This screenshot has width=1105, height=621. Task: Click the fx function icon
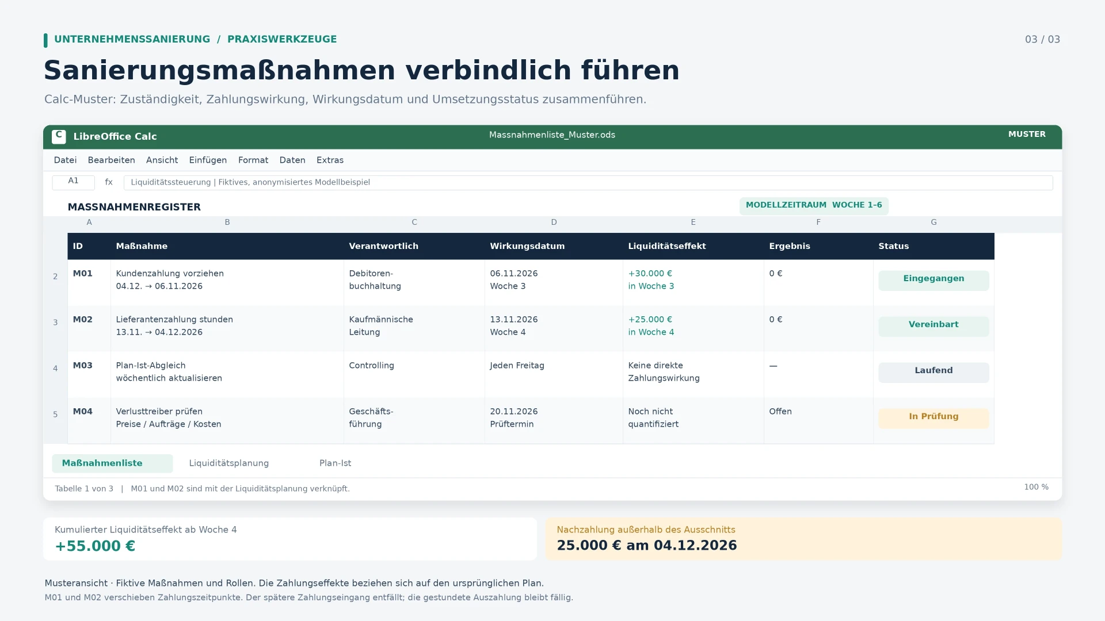tap(109, 182)
